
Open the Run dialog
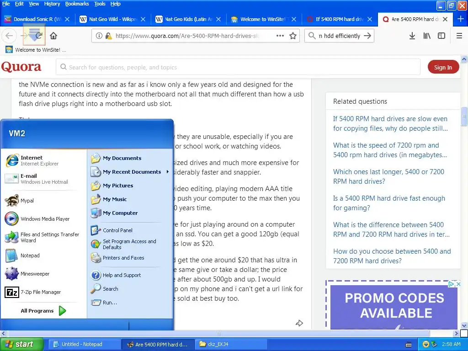tap(104, 303)
